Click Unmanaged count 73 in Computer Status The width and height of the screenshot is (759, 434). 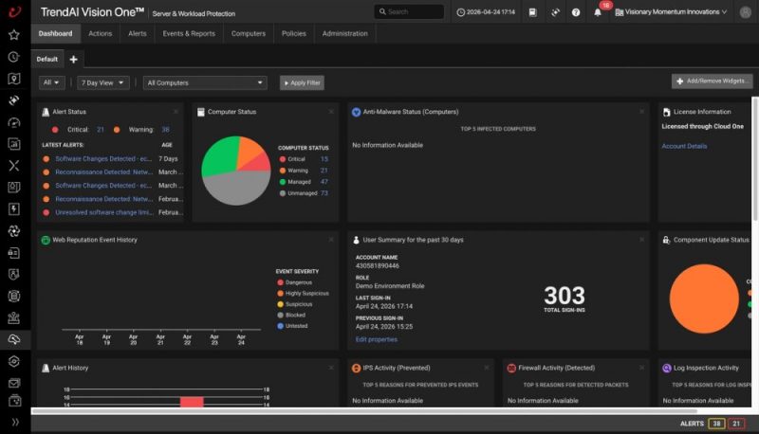coord(324,192)
